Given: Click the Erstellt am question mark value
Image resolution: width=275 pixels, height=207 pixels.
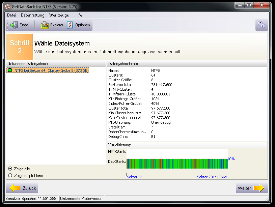Looking at the screenshot, I should click(152, 127).
